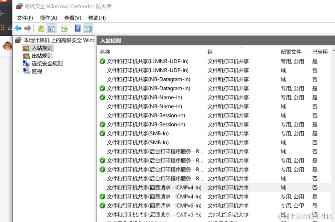The image size is (335, 222).
Task: Select 出站规则 in the left tree
Action: 42,56
